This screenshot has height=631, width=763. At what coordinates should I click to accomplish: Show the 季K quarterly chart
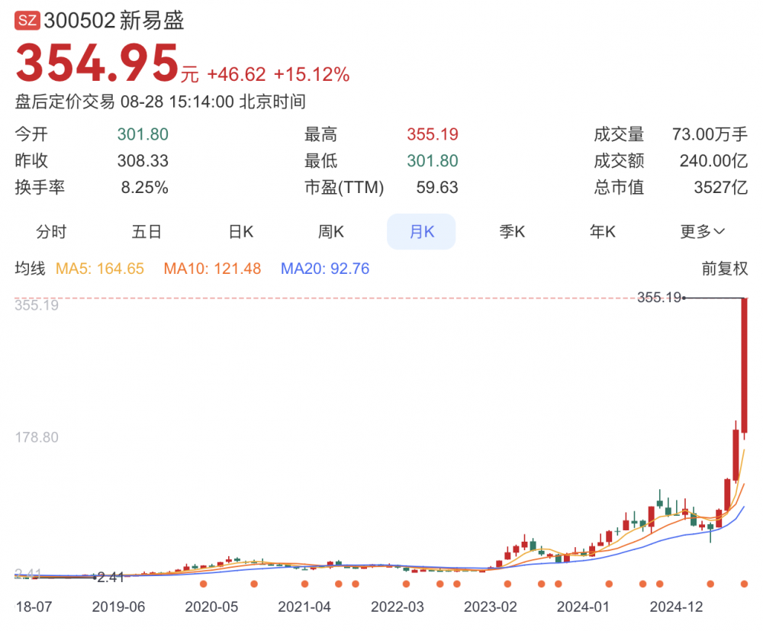(x=512, y=232)
